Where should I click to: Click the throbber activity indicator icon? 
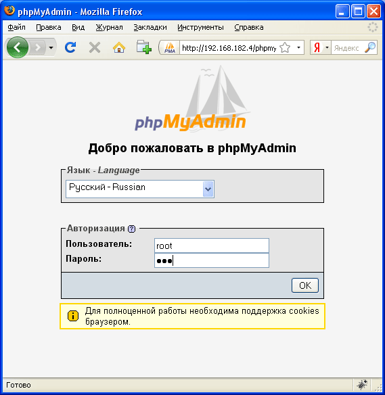(x=372, y=27)
